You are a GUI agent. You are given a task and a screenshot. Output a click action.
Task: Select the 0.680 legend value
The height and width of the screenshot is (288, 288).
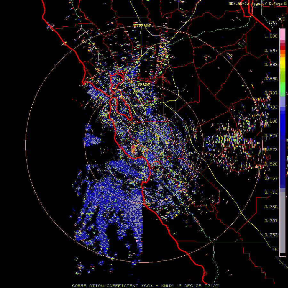click(x=271, y=121)
